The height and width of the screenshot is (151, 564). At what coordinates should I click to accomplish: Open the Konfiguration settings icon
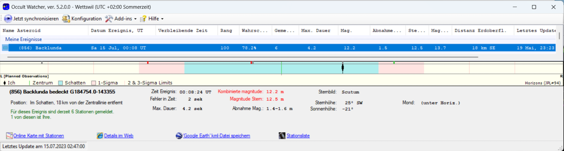[x=66, y=18]
